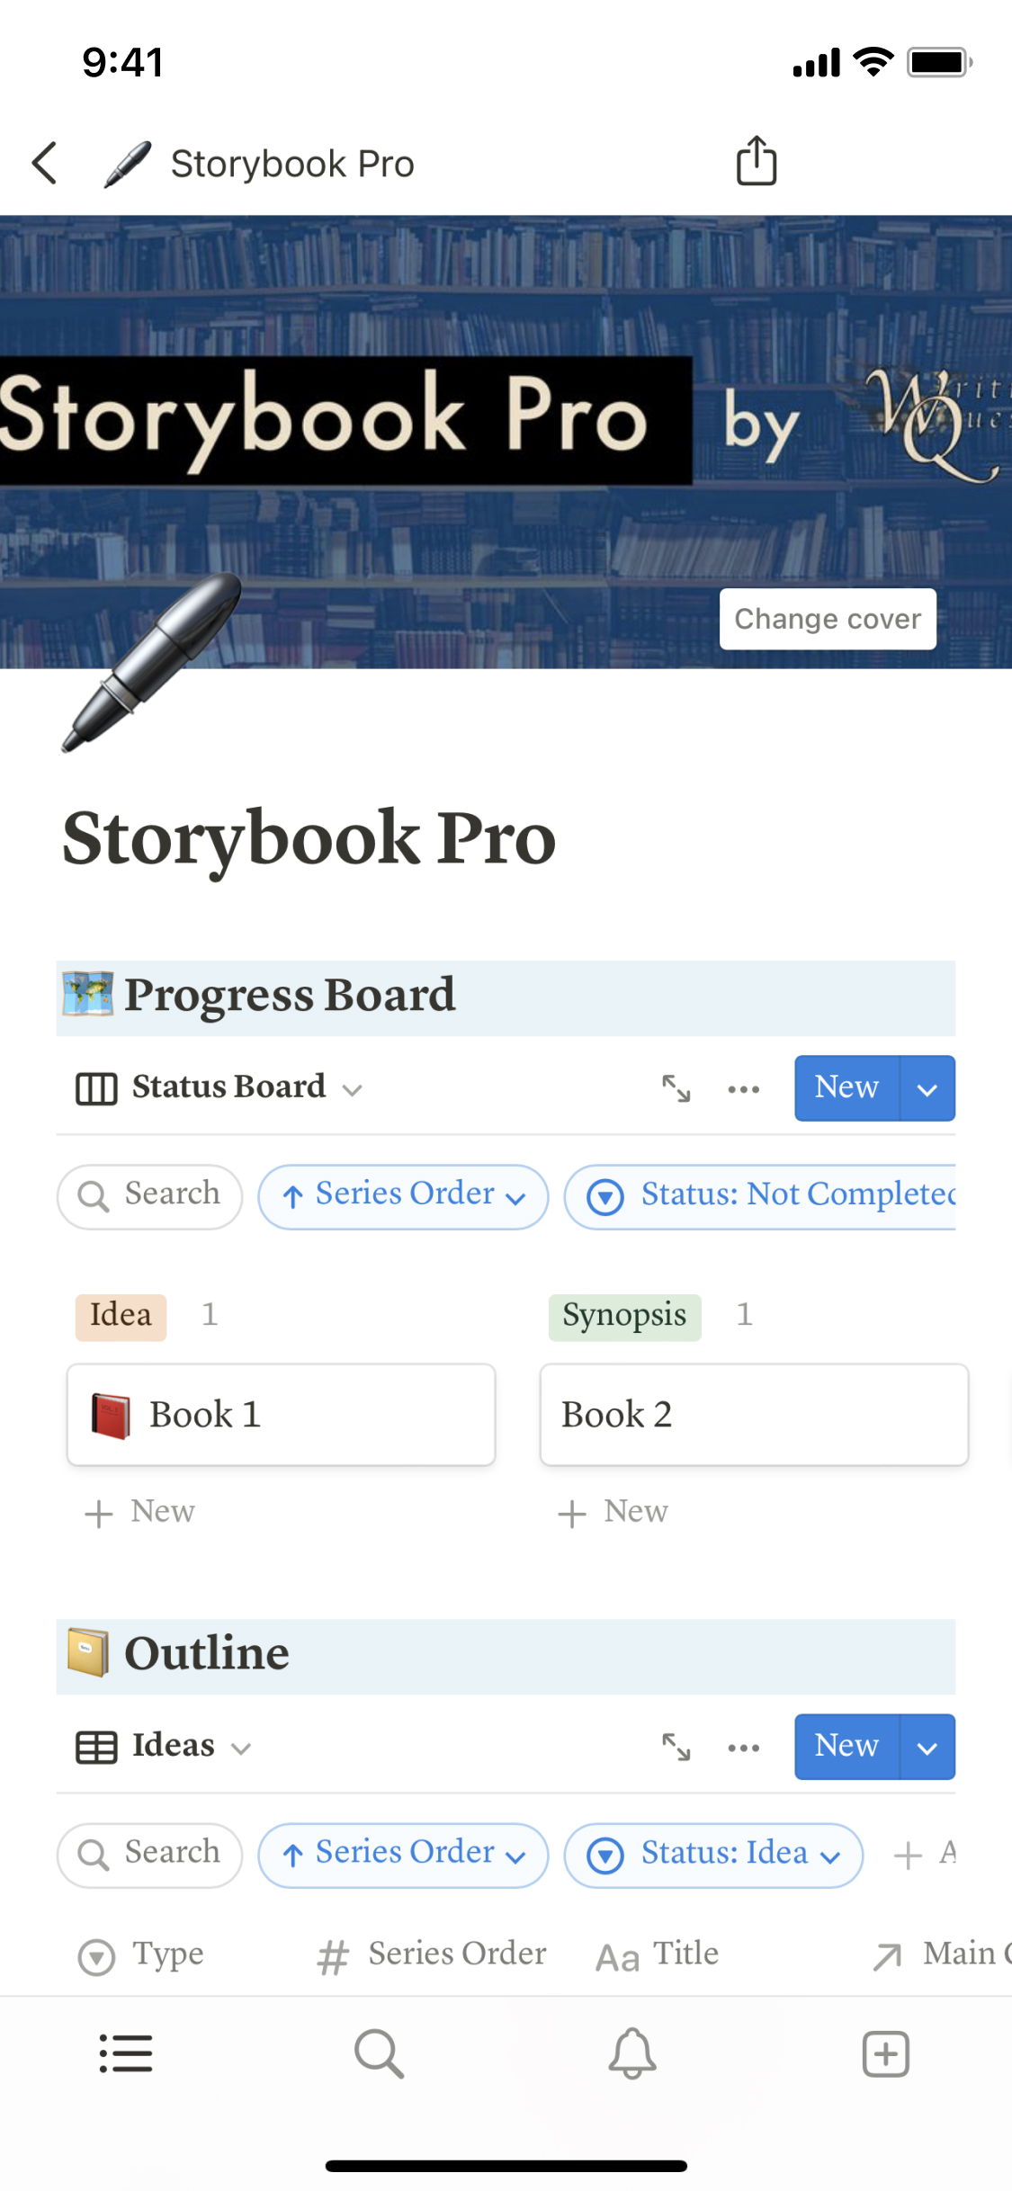Click the blue New button in Outline

(846, 1747)
